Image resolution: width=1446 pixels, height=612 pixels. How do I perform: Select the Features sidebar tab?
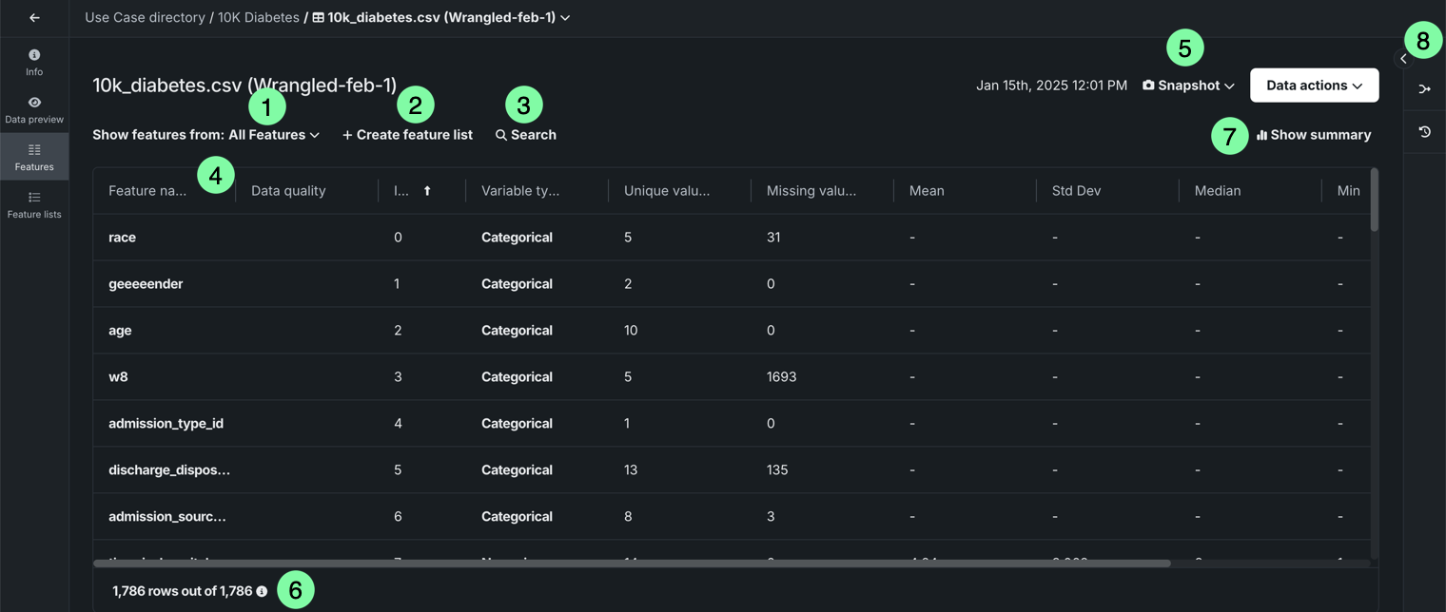click(34, 156)
